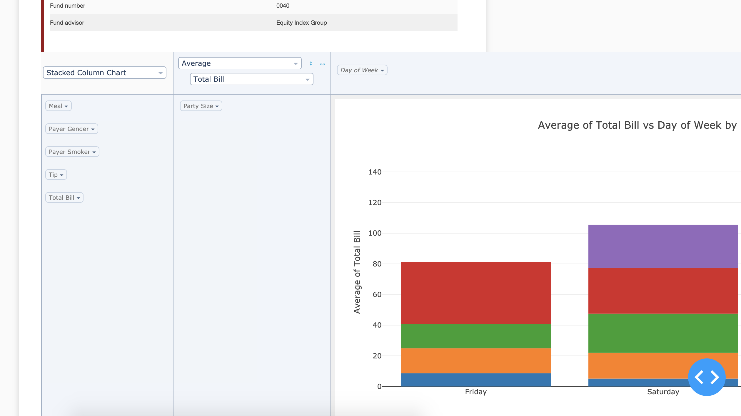Open the Total Bill value dropdown
Screen dimensions: 741x416
(x=251, y=79)
